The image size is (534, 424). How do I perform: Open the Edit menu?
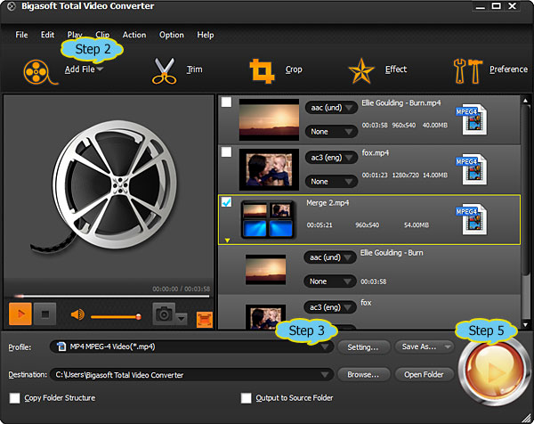tap(47, 35)
